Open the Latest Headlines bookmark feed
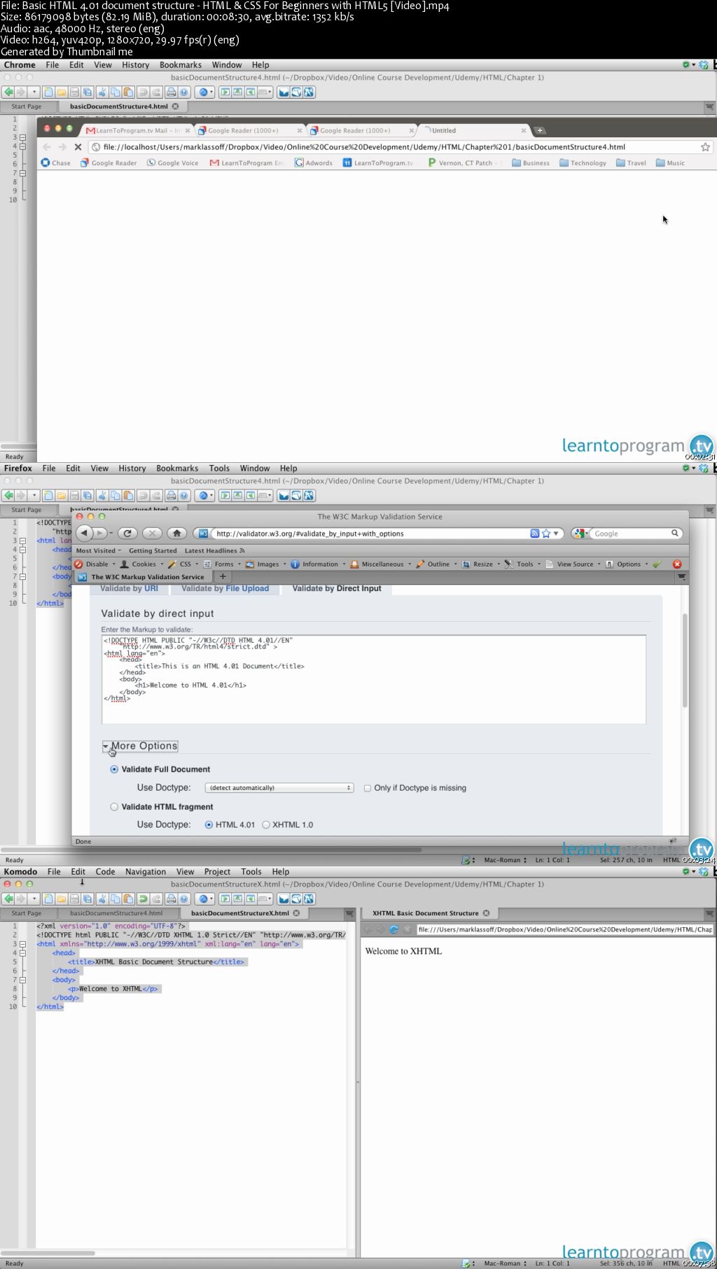The width and height of the screenshot is (717, 1269). pyautogui.click(x=214, y=550)
